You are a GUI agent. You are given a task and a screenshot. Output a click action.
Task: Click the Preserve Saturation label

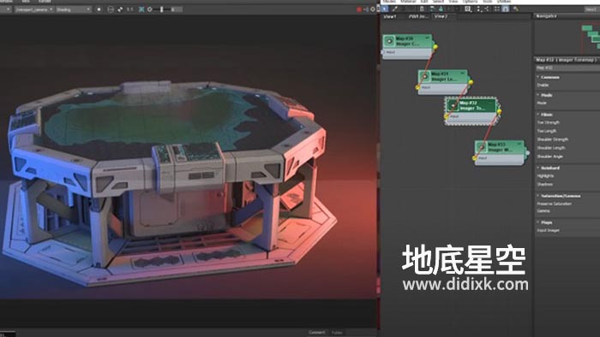[554, 204]
